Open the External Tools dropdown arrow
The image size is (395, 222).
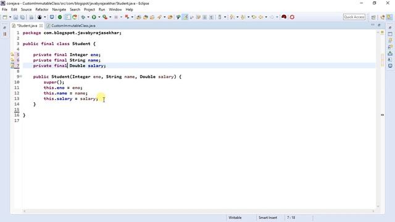(110, 17)
